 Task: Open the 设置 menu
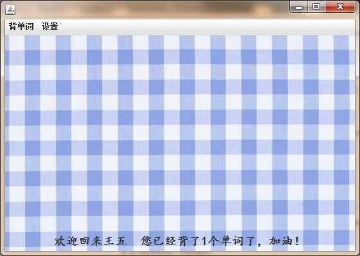[x=50, y=26]
